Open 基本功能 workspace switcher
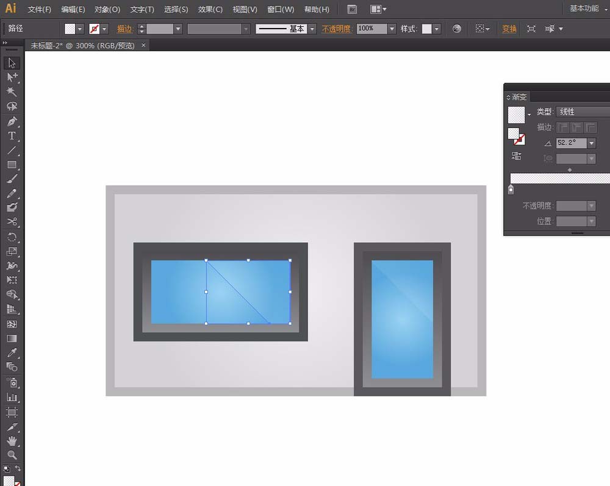The width and height of the screenshot is (610, 486). 588,9
